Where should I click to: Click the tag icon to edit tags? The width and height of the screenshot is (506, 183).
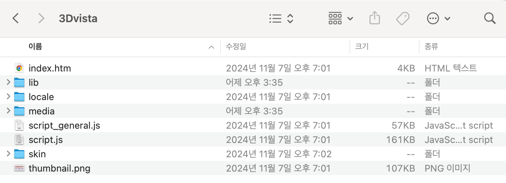[x=403, y=18]
